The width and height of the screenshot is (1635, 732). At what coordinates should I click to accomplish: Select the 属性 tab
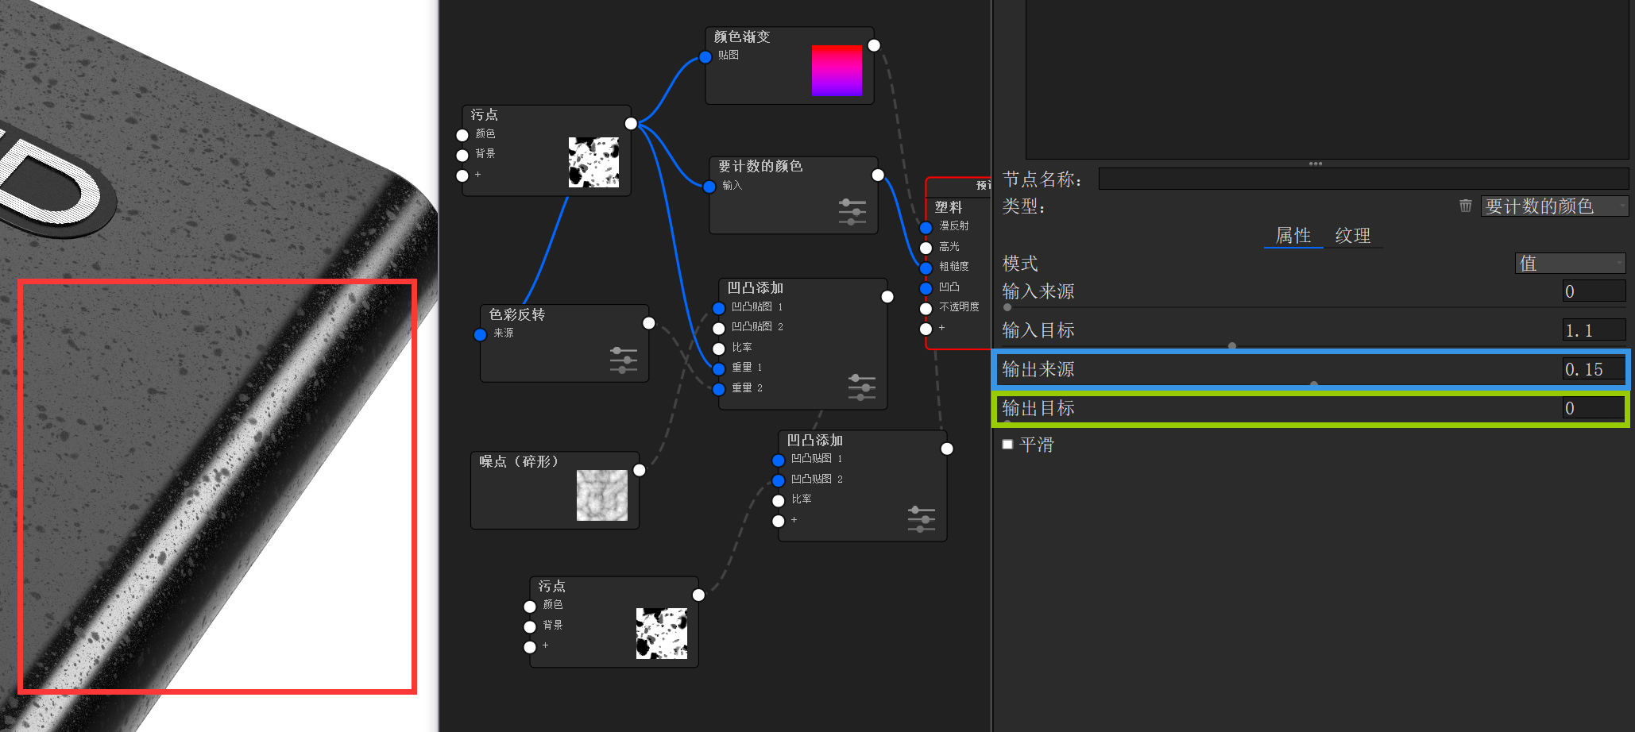(x=1293, y=236)
